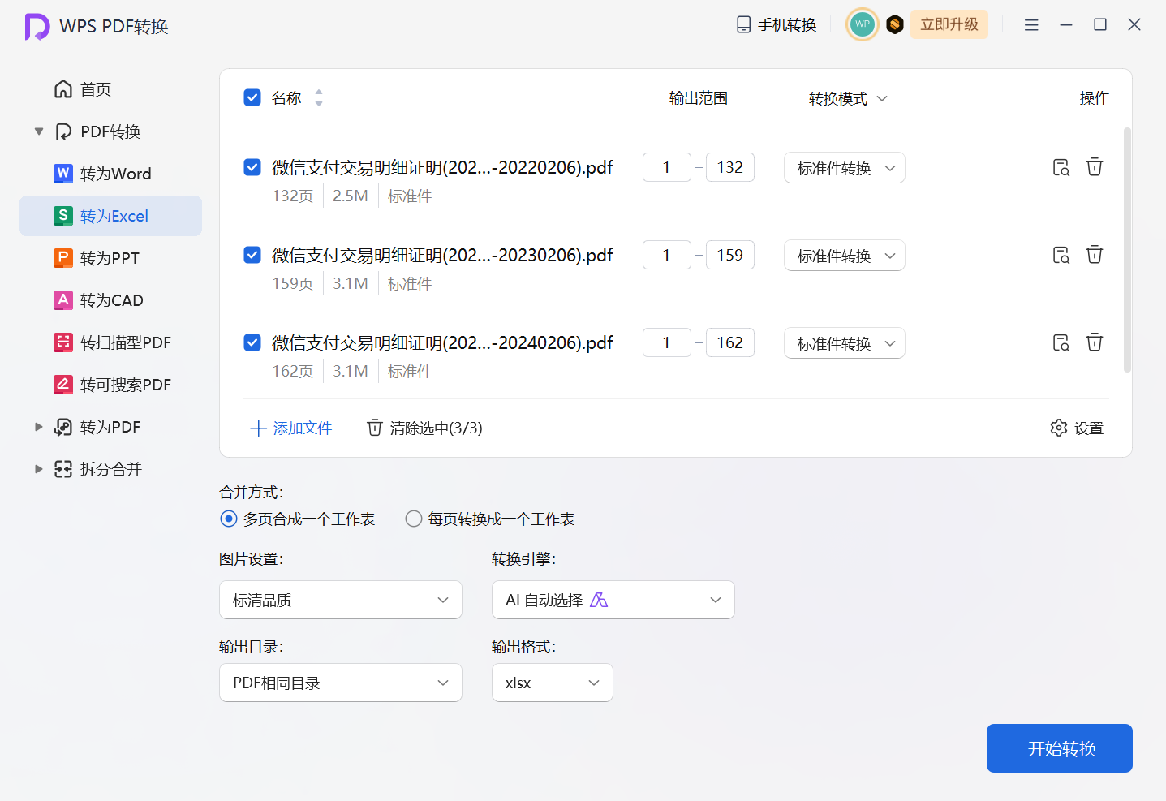The height and width of the screenshot is (801, 1166).
Task: Expand the 图片设置 dropdown showing 标清品质
Action: point(341,600)
